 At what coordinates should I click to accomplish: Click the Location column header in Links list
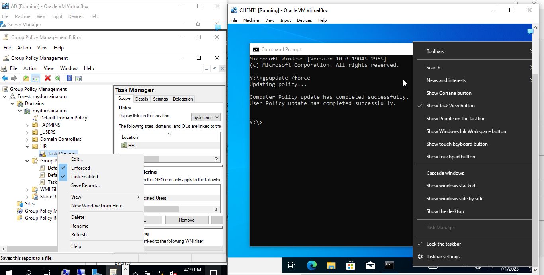tap(169, 137)
